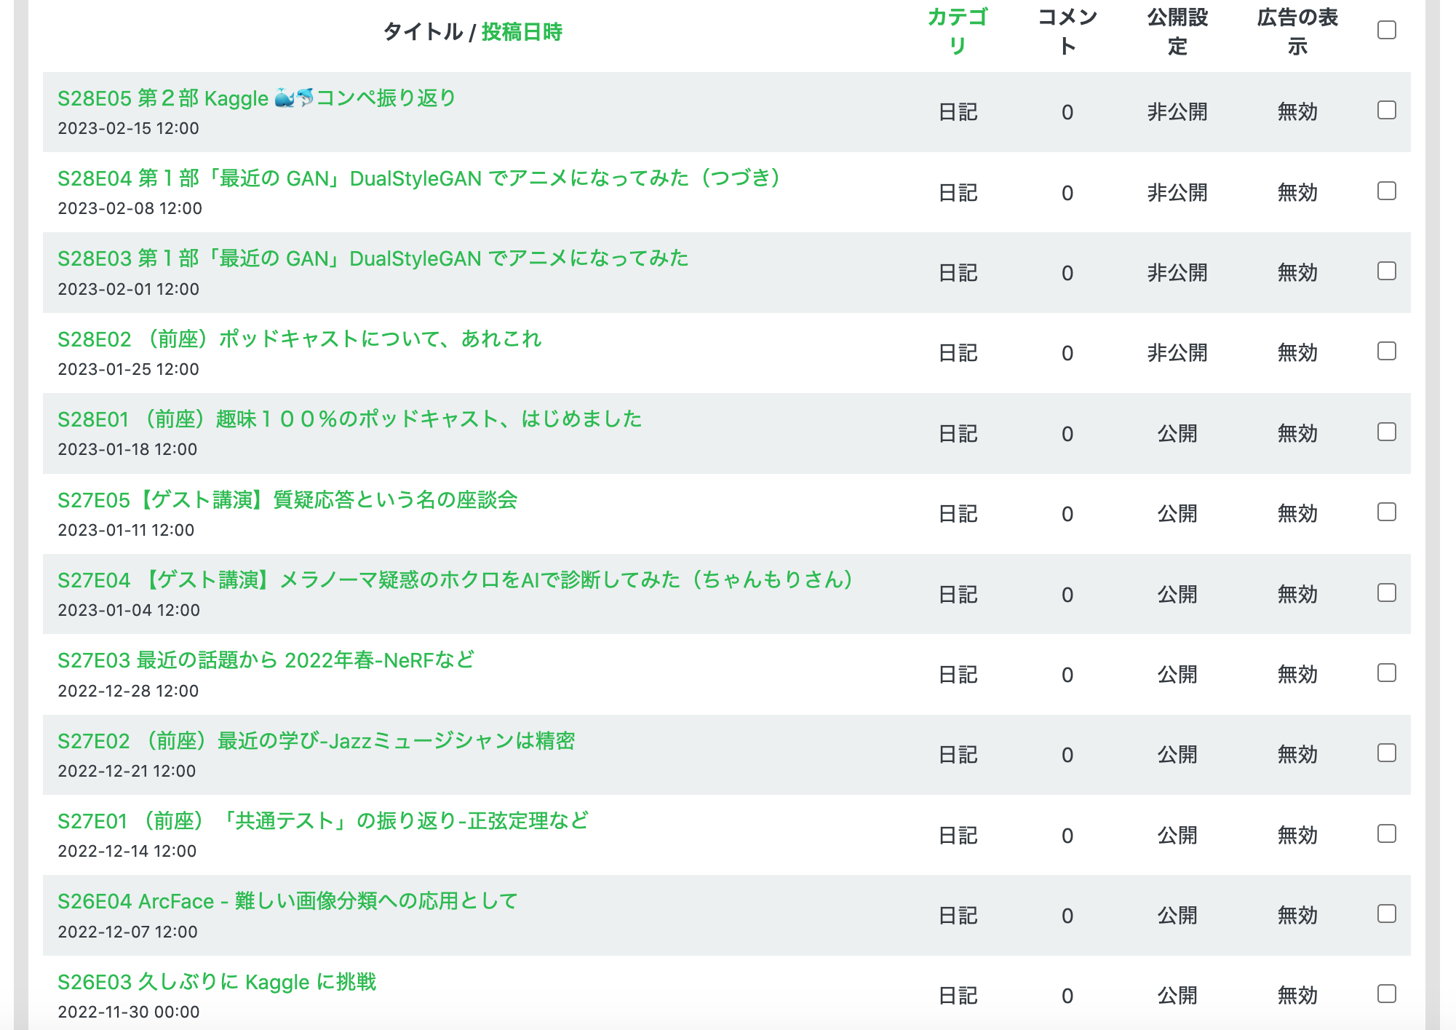The image size is (1456, 1030).
Task: Check the box for the S26E03 Kaggle row
Action: pyautogui.click(x=1386, y=994)
